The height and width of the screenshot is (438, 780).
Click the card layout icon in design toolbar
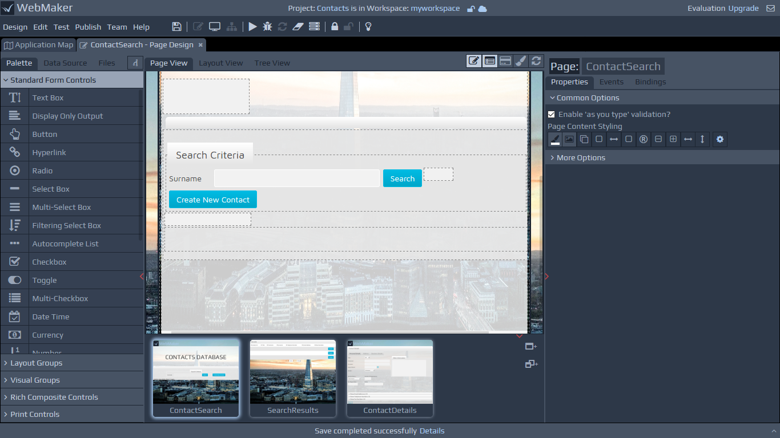click(505, 61)
